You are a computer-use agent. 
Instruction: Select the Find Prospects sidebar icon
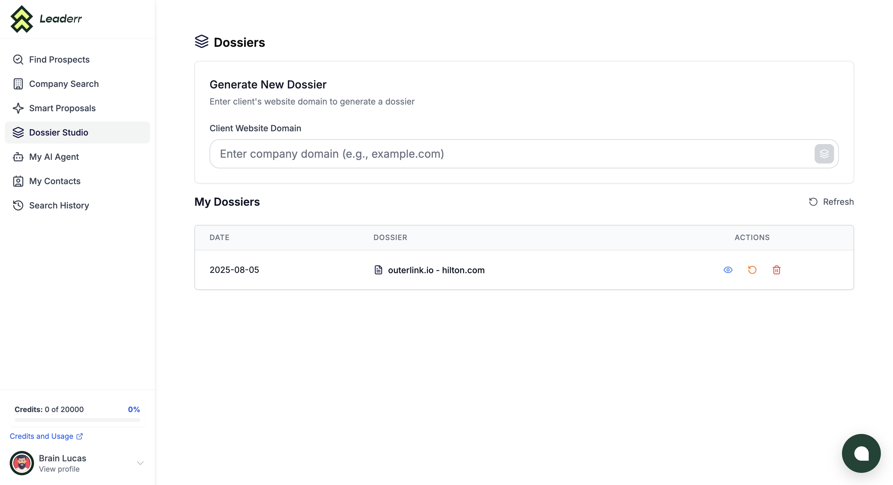(x=18, y=59)
